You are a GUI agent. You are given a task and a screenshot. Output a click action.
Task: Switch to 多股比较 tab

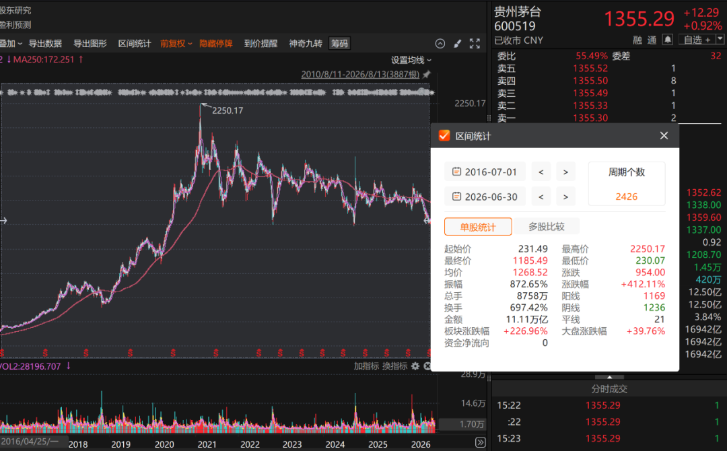coord(547,227)
